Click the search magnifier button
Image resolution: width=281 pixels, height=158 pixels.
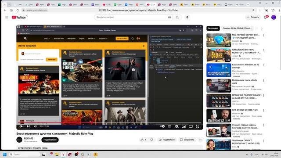coord(177,17)
